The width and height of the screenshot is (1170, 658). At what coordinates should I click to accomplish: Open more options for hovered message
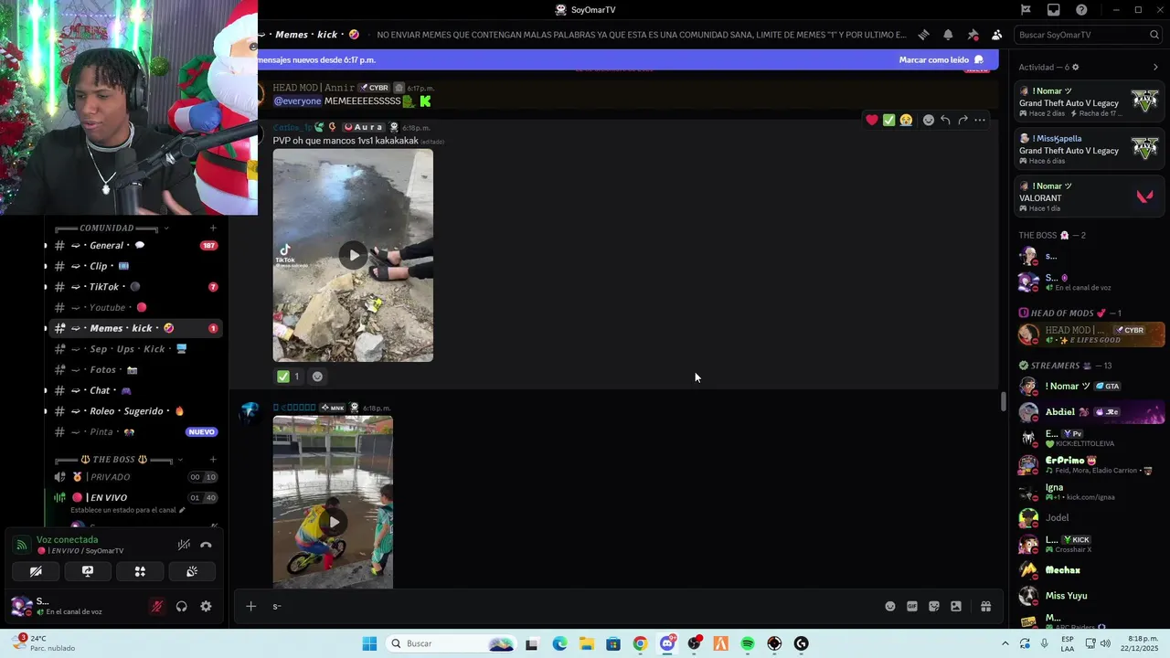[x=980, y=120]
